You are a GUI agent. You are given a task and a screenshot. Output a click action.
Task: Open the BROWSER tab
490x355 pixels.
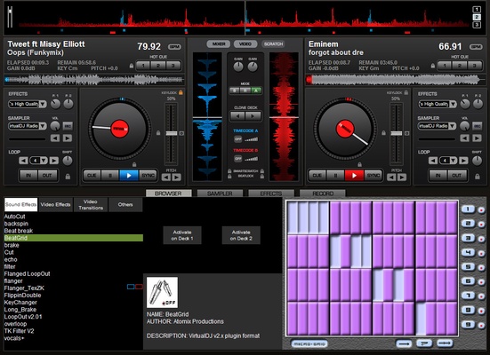[168, 193]
